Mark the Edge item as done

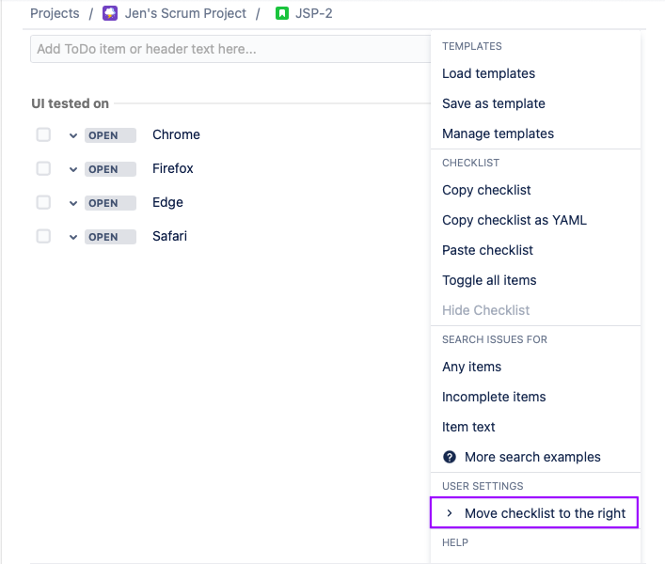click(43, 203)
